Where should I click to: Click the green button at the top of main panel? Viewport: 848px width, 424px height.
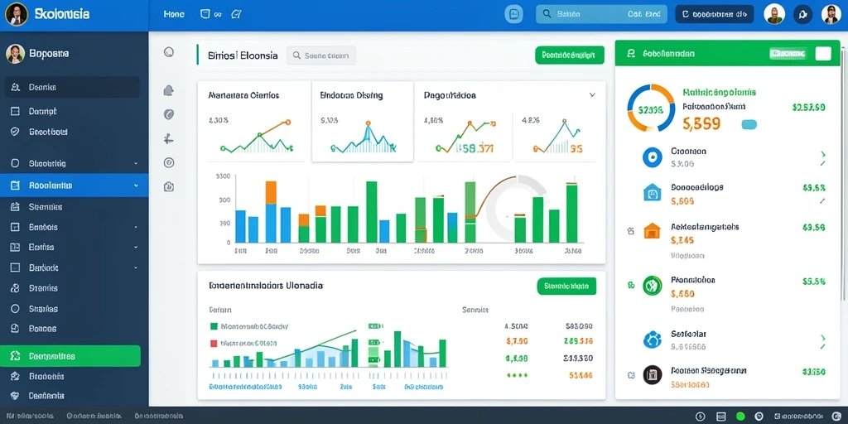570,55
